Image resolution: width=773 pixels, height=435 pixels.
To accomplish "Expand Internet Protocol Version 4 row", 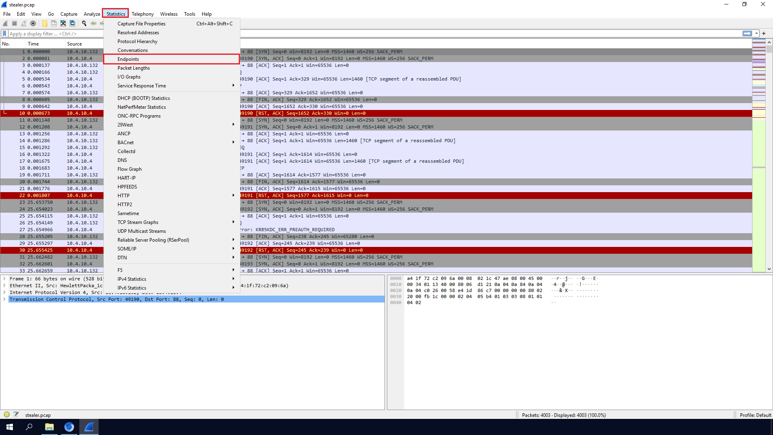I will click(x=4, y=292).
